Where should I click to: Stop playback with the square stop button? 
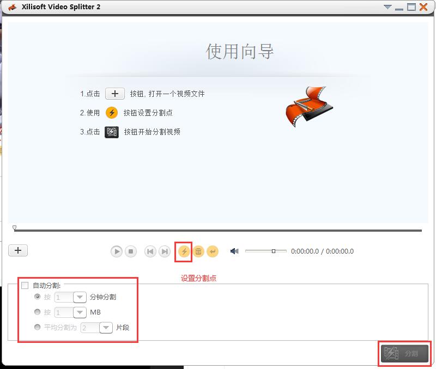[131, 251]
